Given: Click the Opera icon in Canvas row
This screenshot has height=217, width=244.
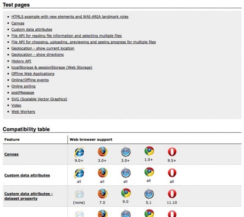Looking at the screenshot, I should tap(172, 152).
